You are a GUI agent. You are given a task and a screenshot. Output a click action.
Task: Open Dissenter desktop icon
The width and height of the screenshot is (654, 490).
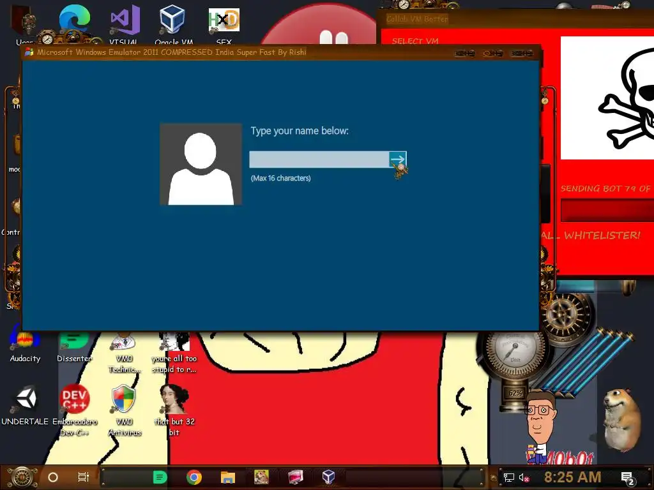74,348
